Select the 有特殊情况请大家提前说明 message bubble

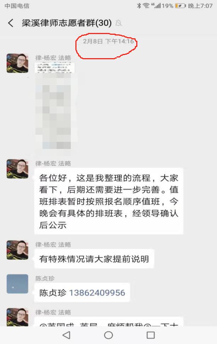(x=94, y=259)
